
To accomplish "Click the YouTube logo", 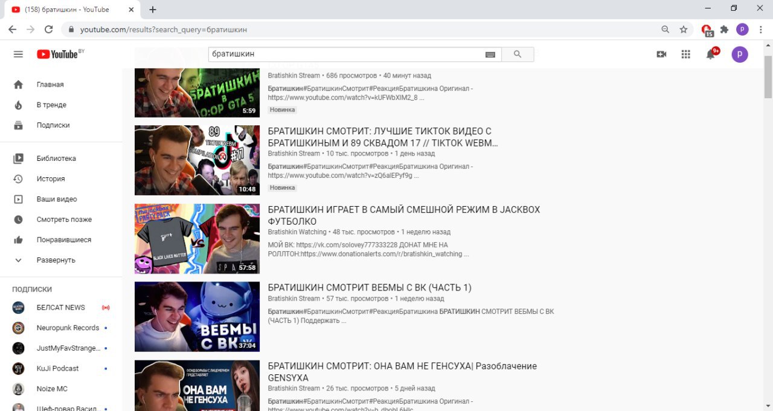I will coord(57,54).
